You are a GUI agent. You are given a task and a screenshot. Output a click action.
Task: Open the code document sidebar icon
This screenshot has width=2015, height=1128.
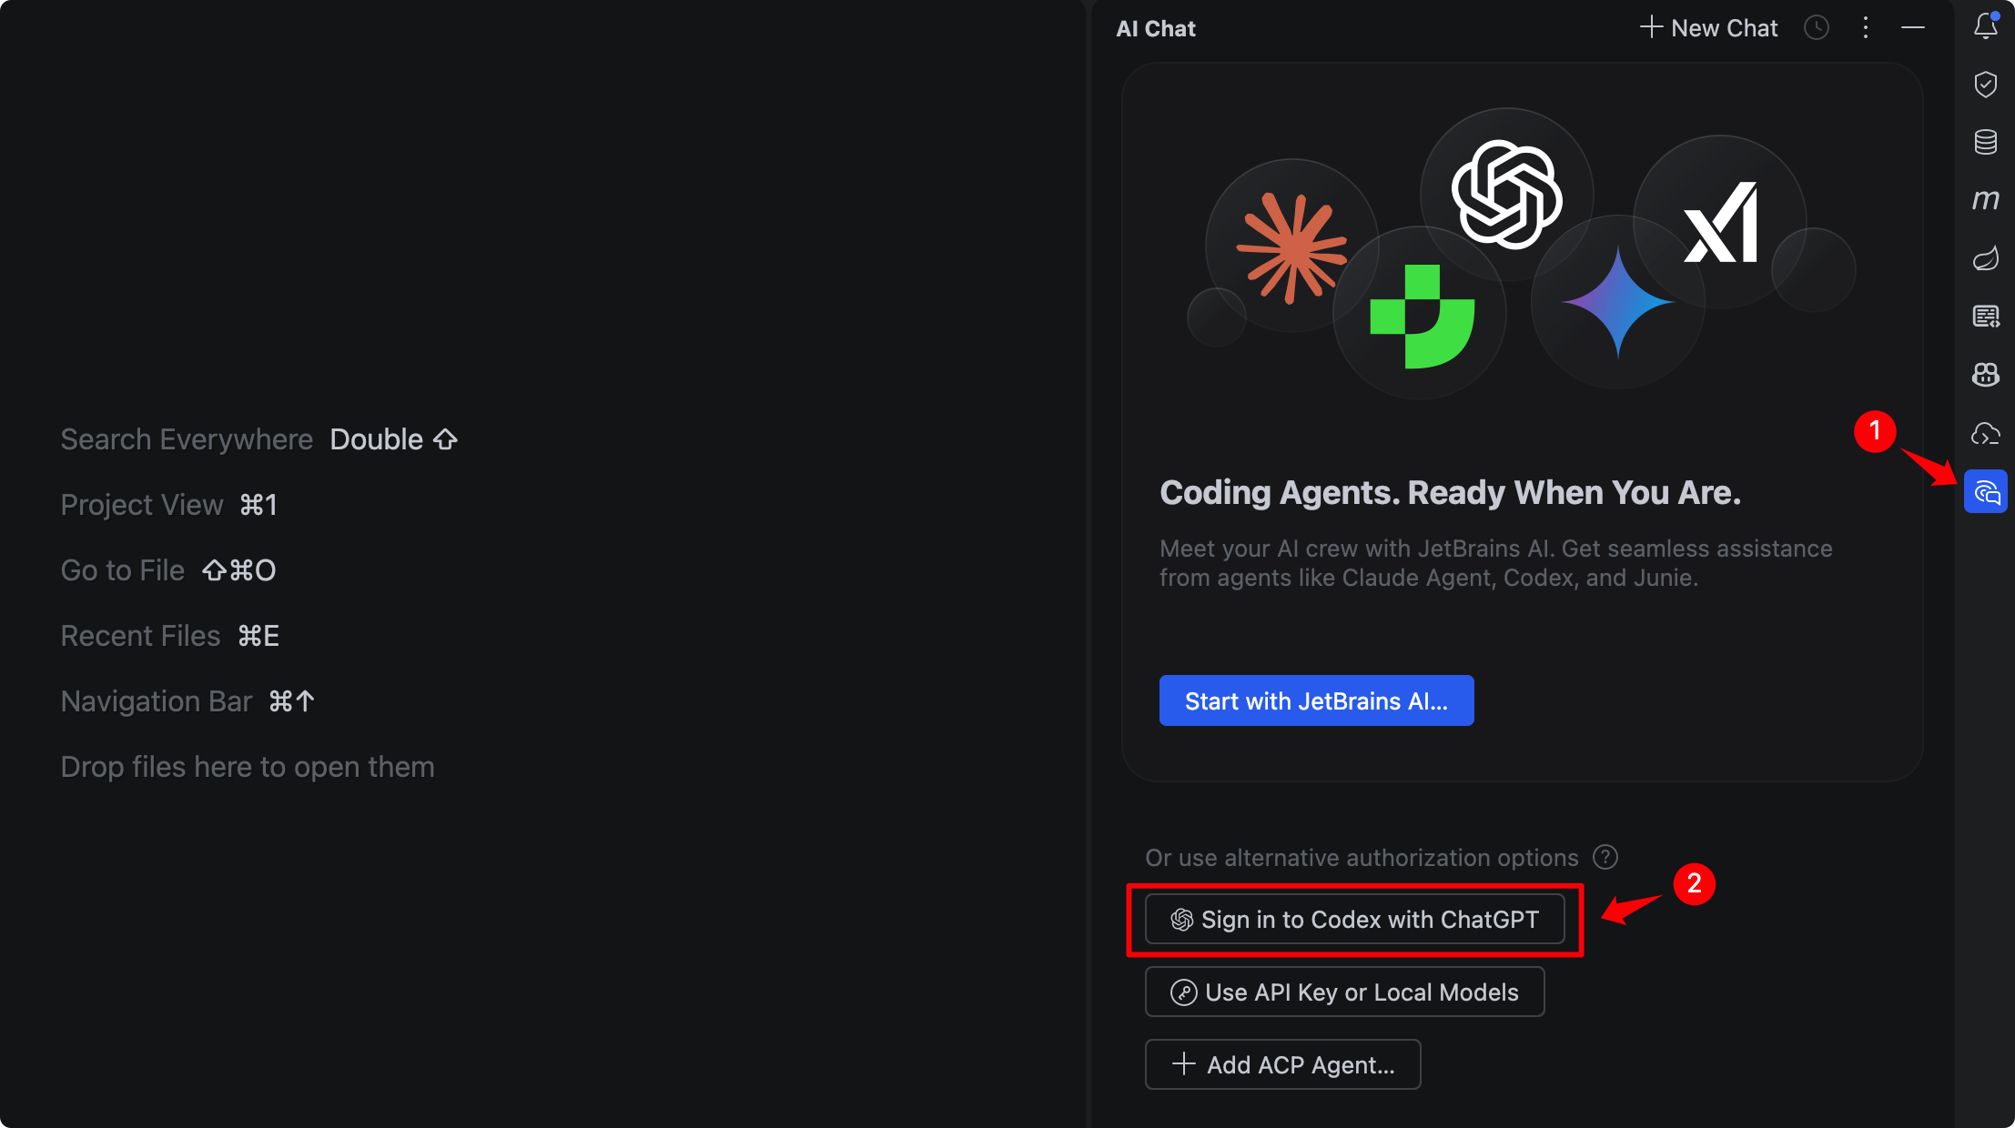pyautogui.click(x=1985, y=317)
